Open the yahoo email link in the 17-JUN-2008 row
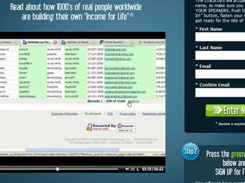The image size is (245, 183). (119, 54)
